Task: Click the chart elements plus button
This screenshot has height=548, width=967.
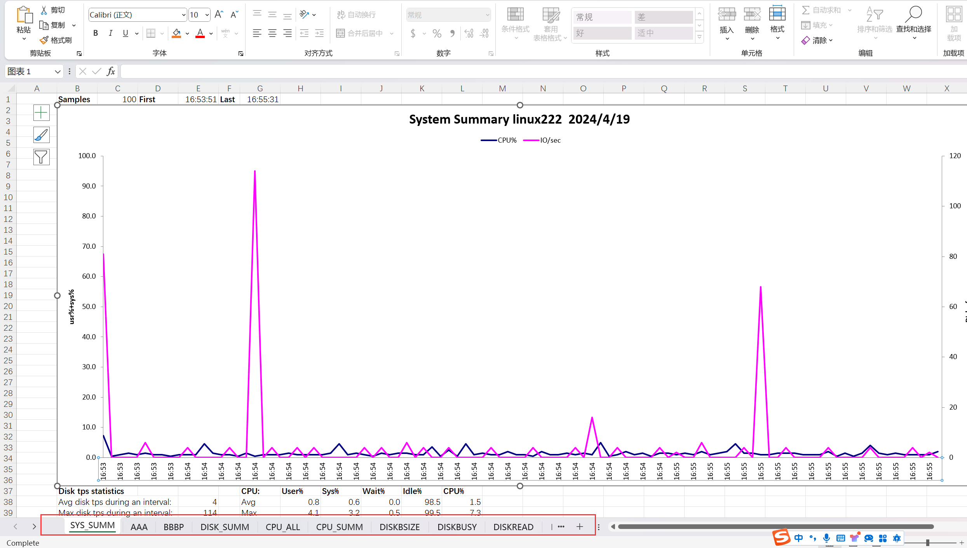Action: pyautogui.click(x=41, y=113)
